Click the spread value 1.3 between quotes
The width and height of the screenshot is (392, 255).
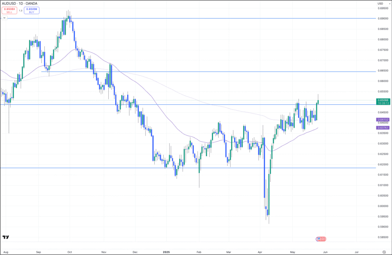[x=21, y=11]
